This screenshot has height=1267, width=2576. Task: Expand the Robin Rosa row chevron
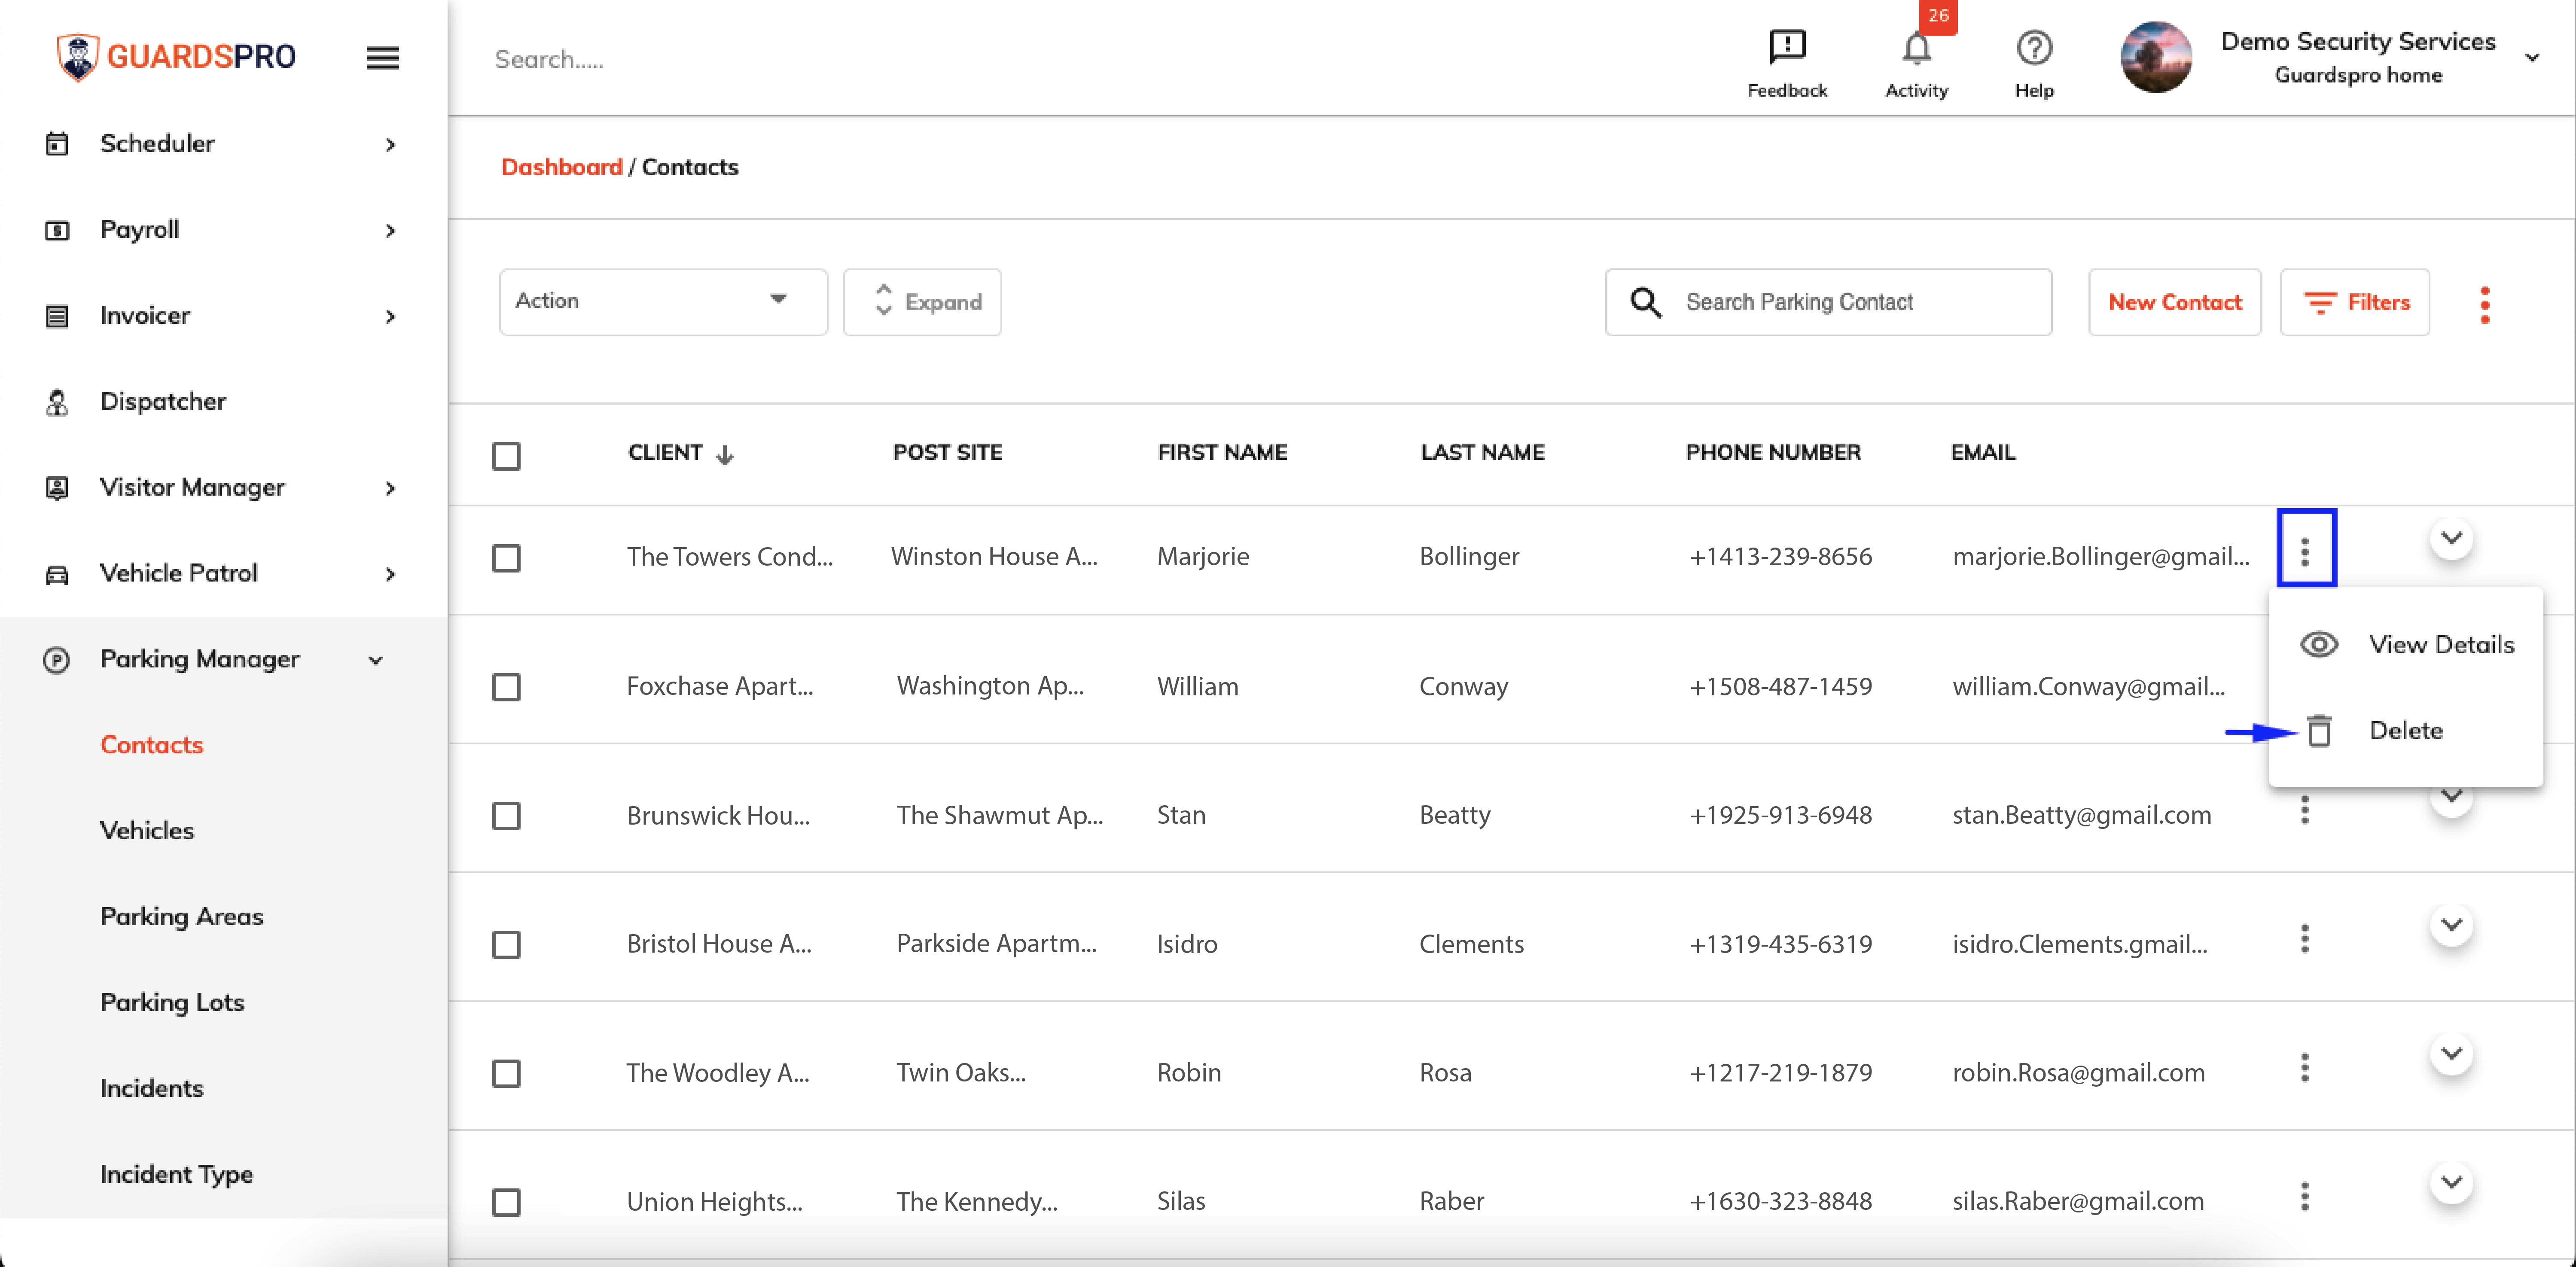[2451, 1053]
